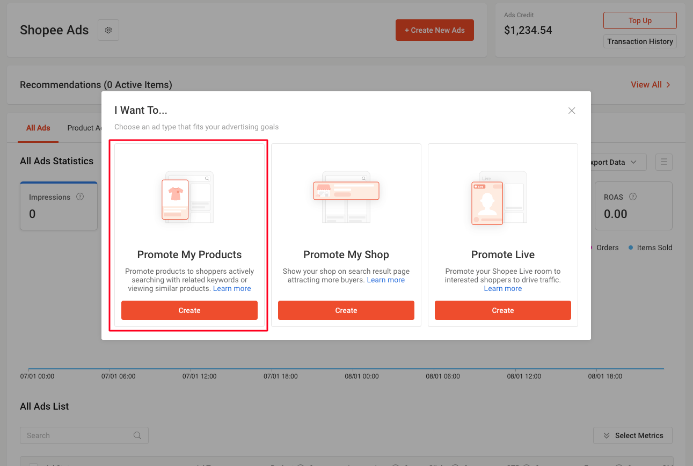Toggle the Orders legend series

coord(604,247)
